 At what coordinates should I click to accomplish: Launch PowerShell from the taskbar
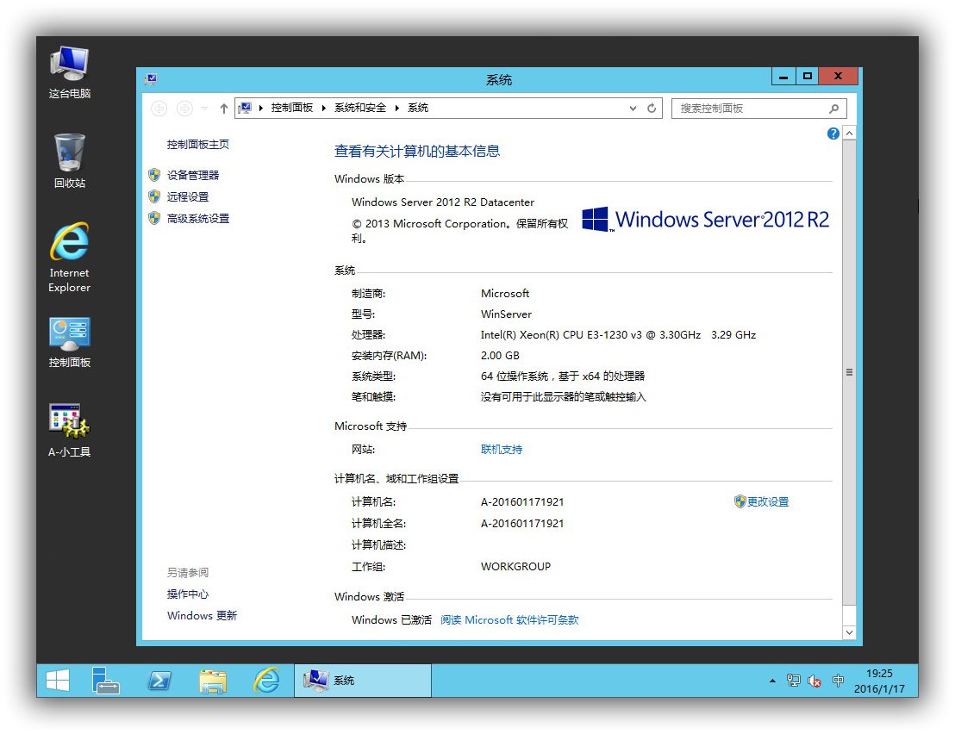(x=159, y=681)
